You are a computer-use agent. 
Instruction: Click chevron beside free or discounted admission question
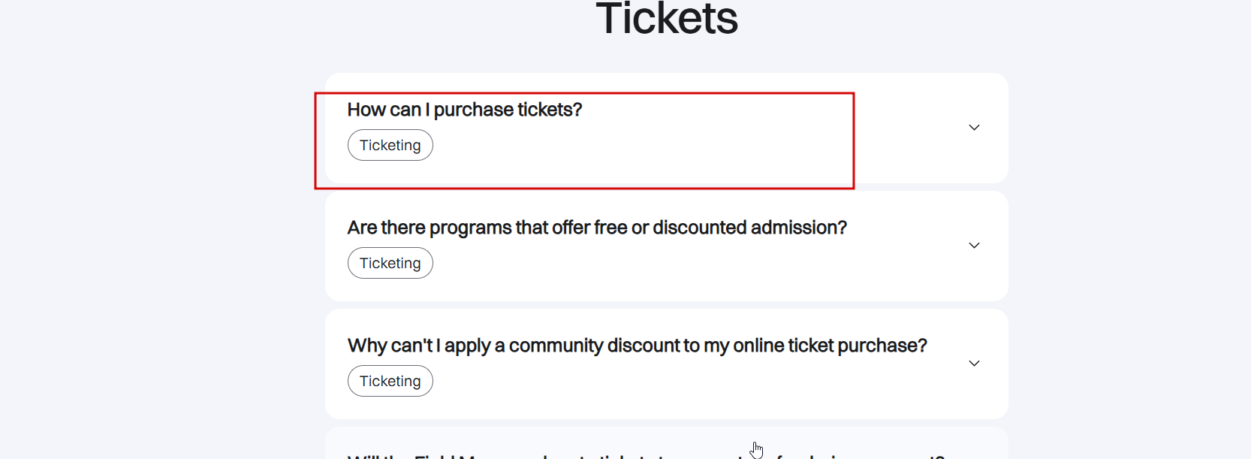pos(974,246)
